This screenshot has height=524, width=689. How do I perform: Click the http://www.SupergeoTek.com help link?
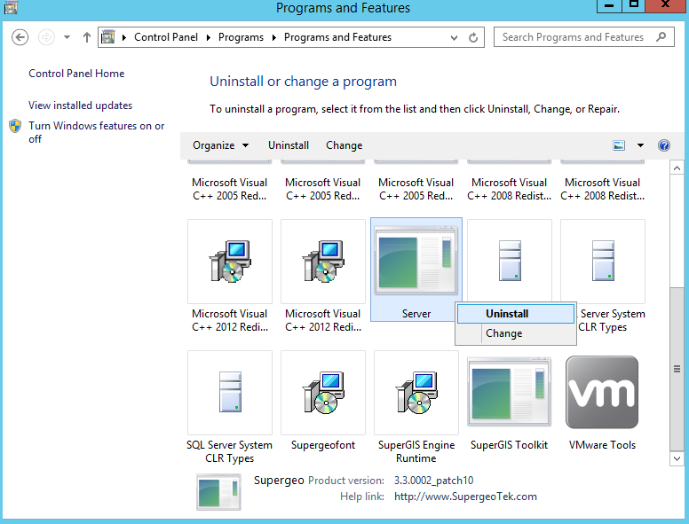click(465, 497)
